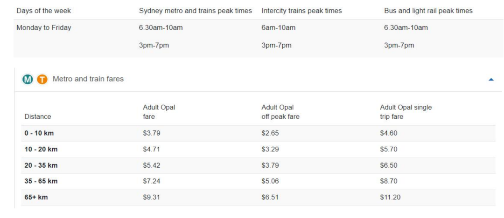Collapse the Metro and train fares section

click(491, 79)
